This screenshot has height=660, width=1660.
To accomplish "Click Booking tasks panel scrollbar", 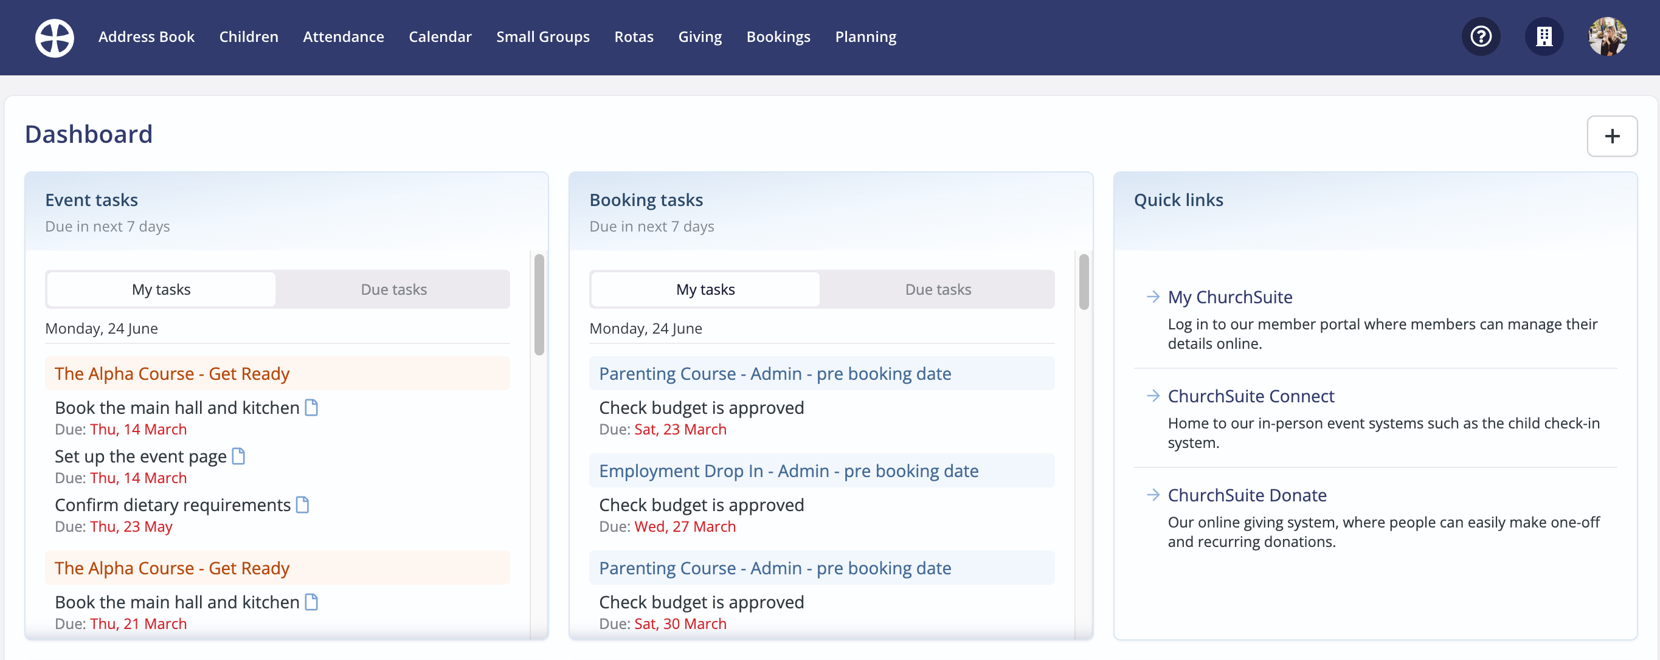I will coord(1084,282).
